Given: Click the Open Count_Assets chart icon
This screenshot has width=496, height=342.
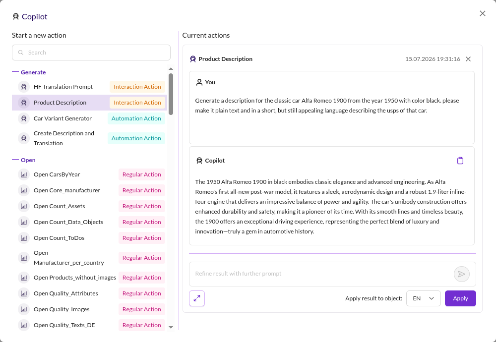Looking at the screenshot, I should [x=24, y=206].
